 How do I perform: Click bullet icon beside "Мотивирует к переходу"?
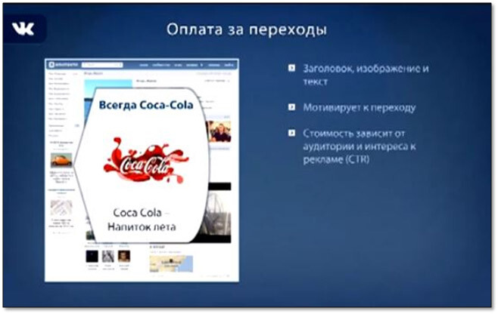[291, 107]
